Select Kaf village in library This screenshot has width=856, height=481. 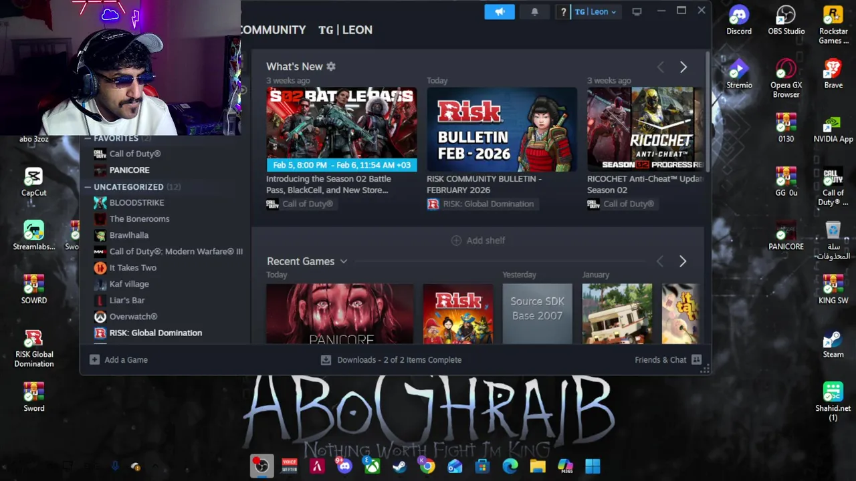tap(129, 284)
